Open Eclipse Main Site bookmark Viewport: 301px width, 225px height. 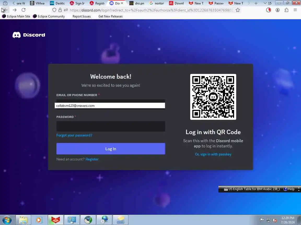(16, 16)
